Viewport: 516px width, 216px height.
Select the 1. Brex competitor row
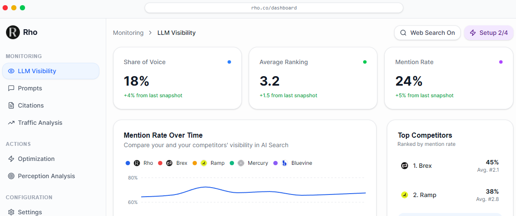[450, 166]
